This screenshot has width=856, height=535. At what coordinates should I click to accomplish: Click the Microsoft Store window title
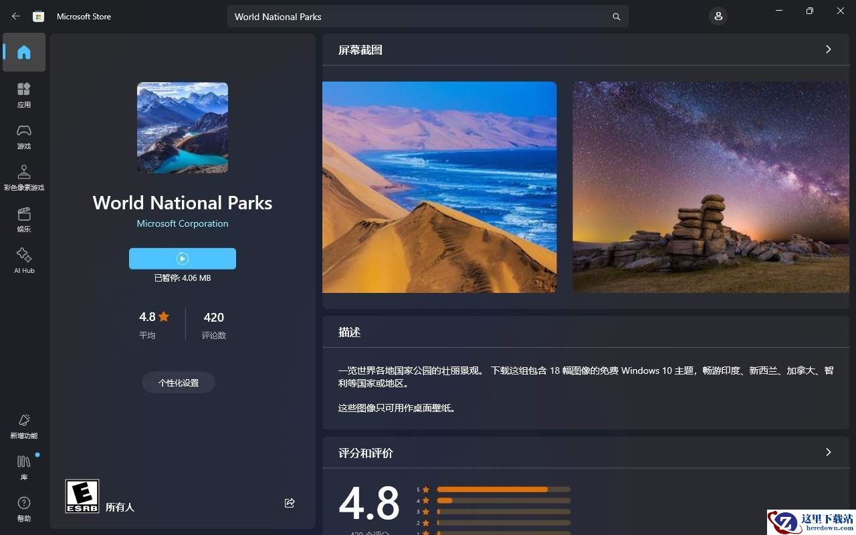[84, 17]
